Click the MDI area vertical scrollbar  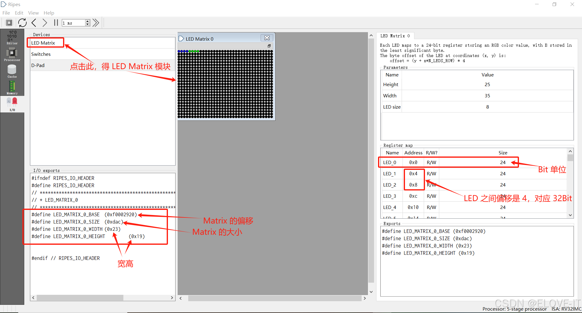[x=371, y=161]
